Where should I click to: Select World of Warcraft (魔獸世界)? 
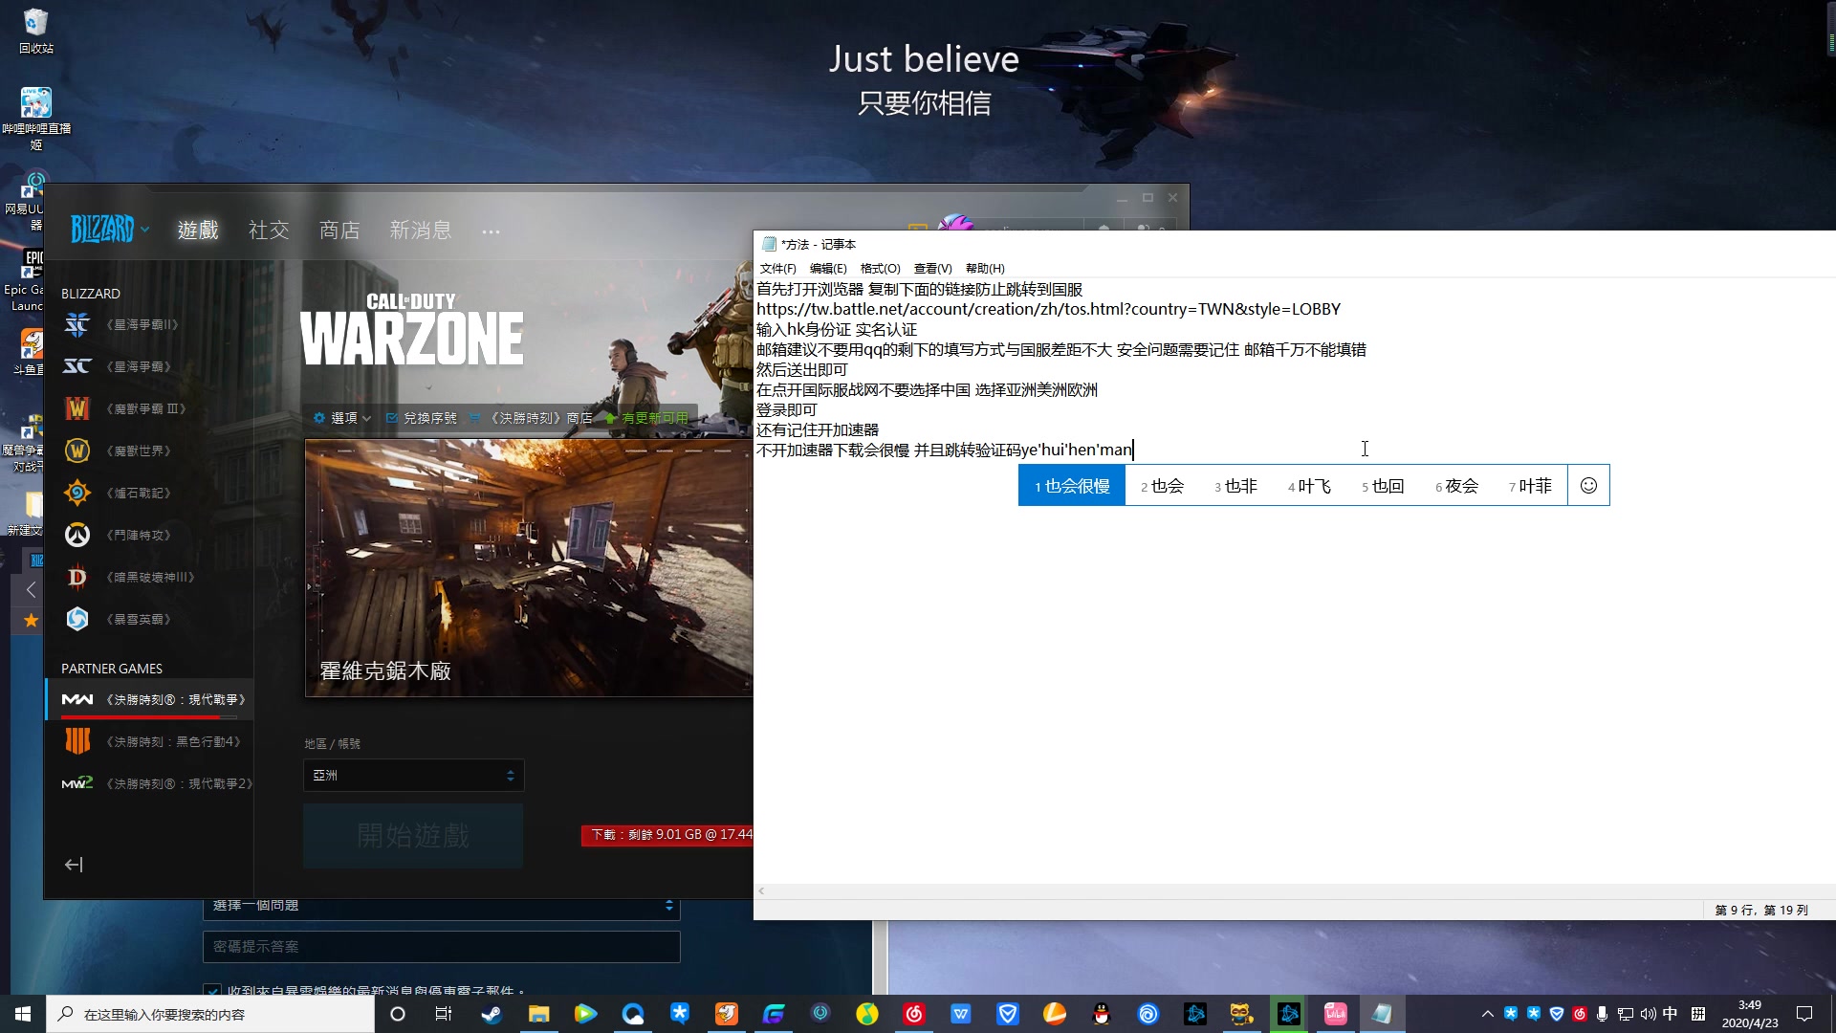pos(118,451)
